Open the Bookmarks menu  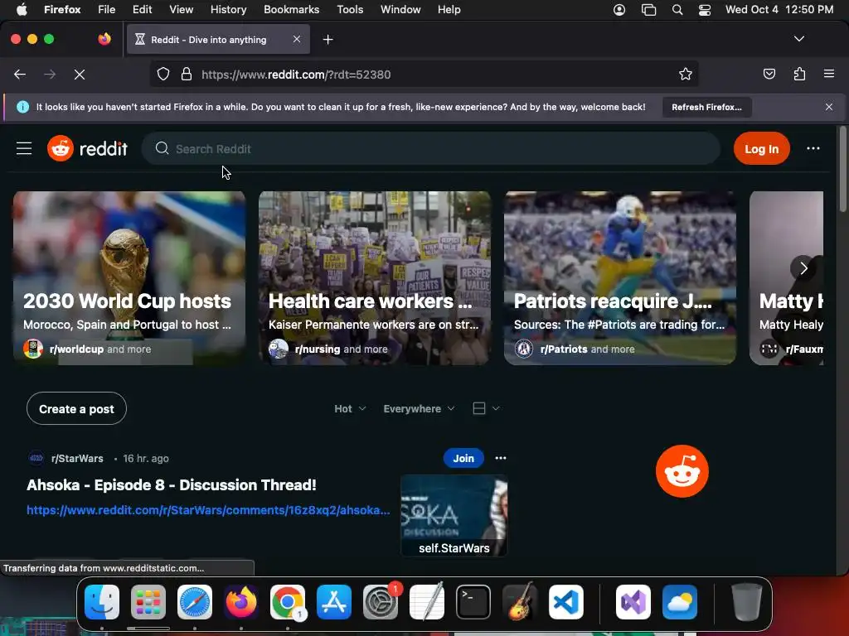pyautogui.click(x=291, y=10)
